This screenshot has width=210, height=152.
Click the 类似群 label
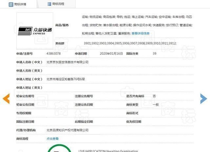(x=60, y=44)
